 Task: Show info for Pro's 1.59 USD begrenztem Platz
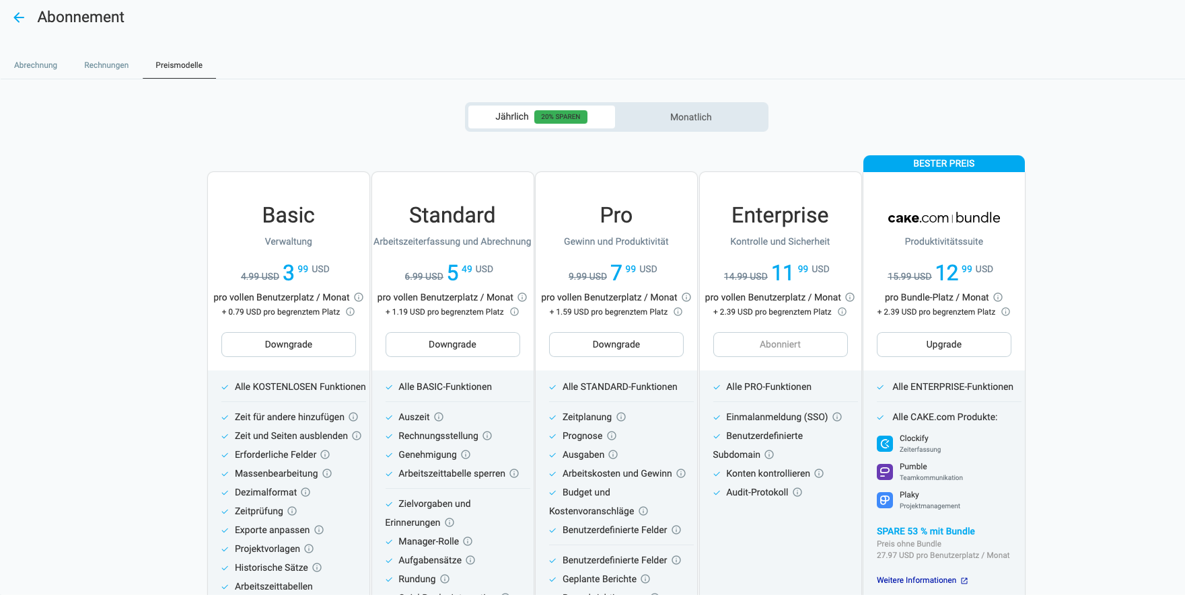point(678,312)
